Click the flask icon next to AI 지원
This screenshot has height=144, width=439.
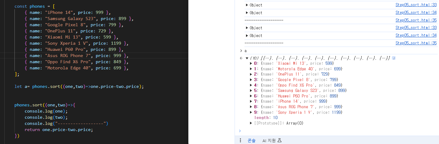tap(280, 140)
